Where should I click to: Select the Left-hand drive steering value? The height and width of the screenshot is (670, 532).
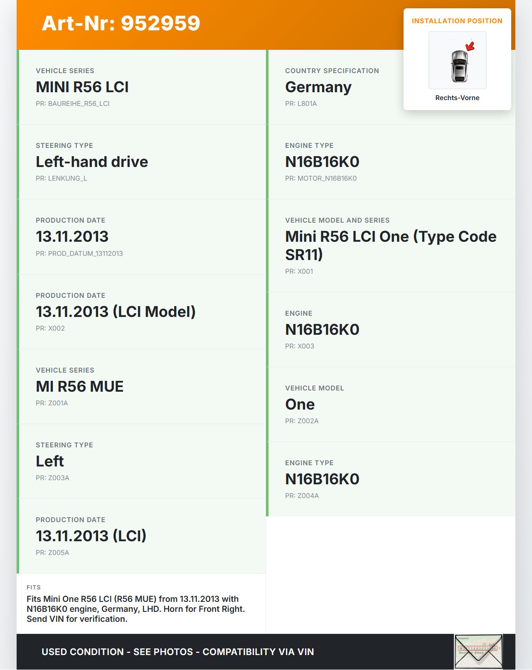pyautogui.click(x=92, y=162)
